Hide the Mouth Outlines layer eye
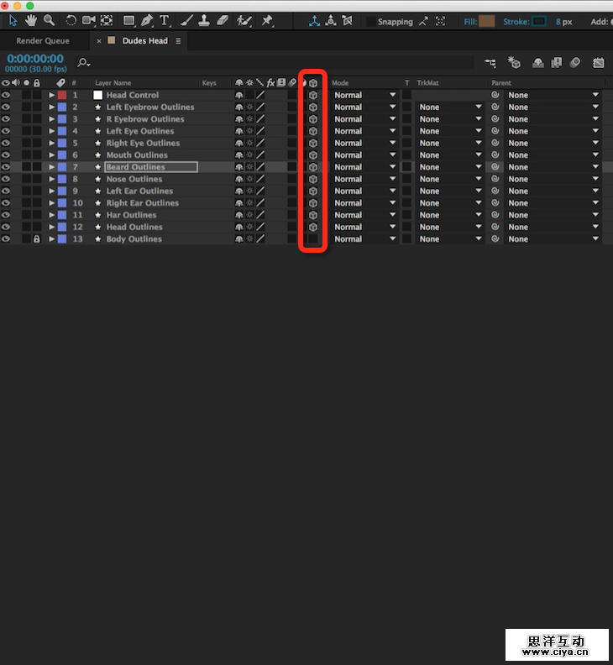 point(6,154)
